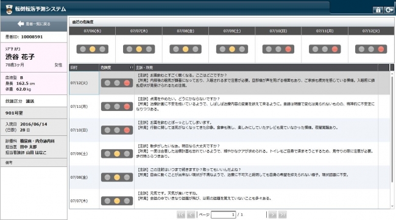
Task: Click the scrollbar down arrow
Action: click(x=392, y=207)
